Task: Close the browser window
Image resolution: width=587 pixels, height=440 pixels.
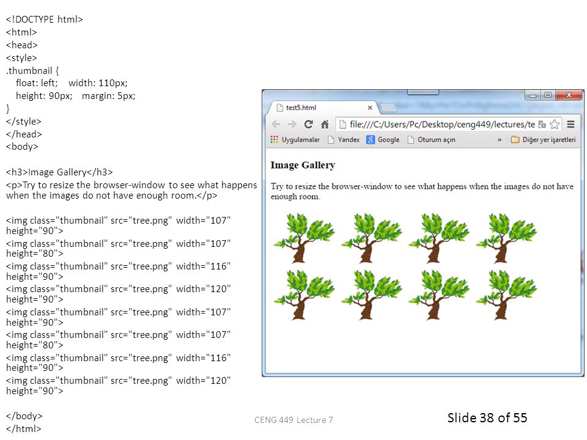Action: (569, 95)
